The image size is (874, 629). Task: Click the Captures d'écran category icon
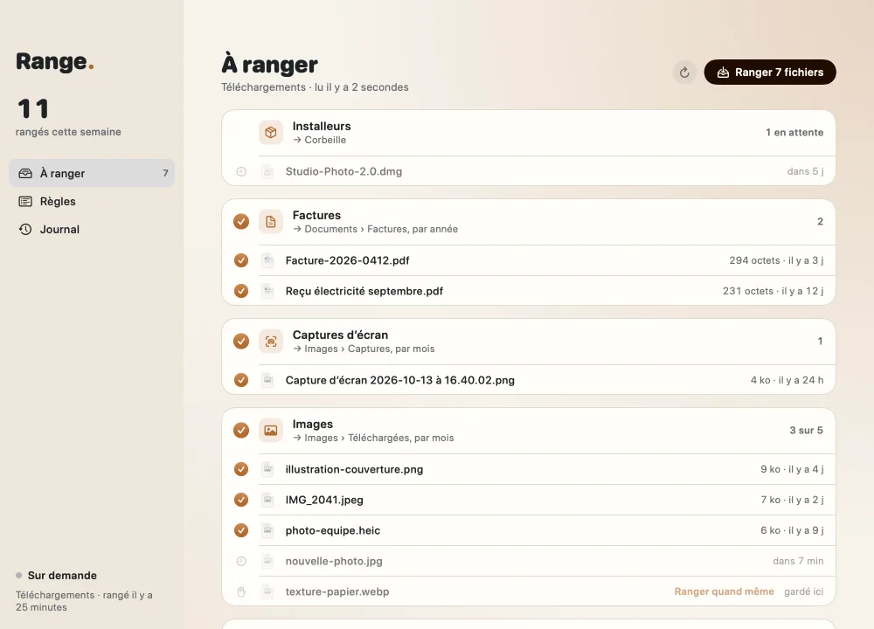coord(271,342)
